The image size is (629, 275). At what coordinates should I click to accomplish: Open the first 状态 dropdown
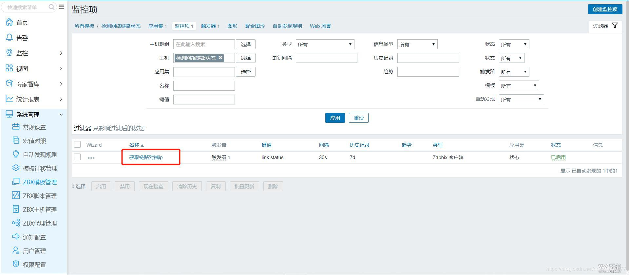coord(514,44)
